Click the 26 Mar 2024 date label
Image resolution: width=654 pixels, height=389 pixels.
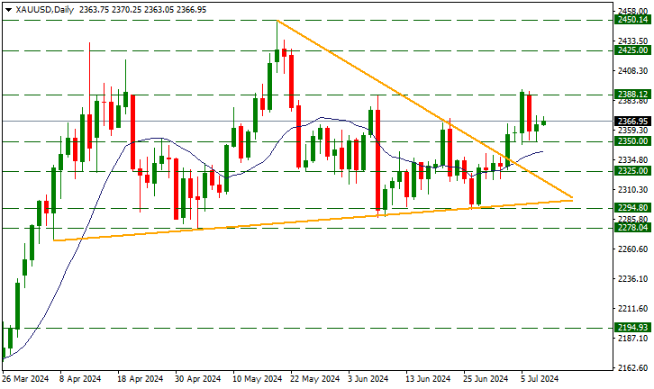pyautogui.click(x=25, y=379)
